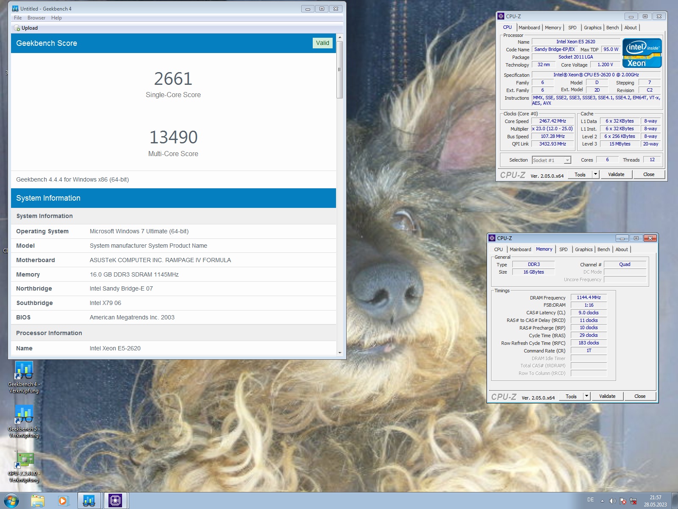The height and width of the screenshot is (509, 678).
Task: Switch to CPU-Z via its taskbar button
Action: (x=115, y=501)
